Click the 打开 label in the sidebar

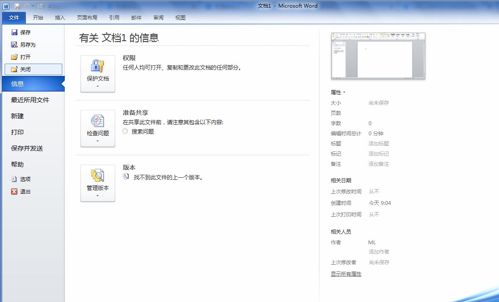tap(25, 57)
